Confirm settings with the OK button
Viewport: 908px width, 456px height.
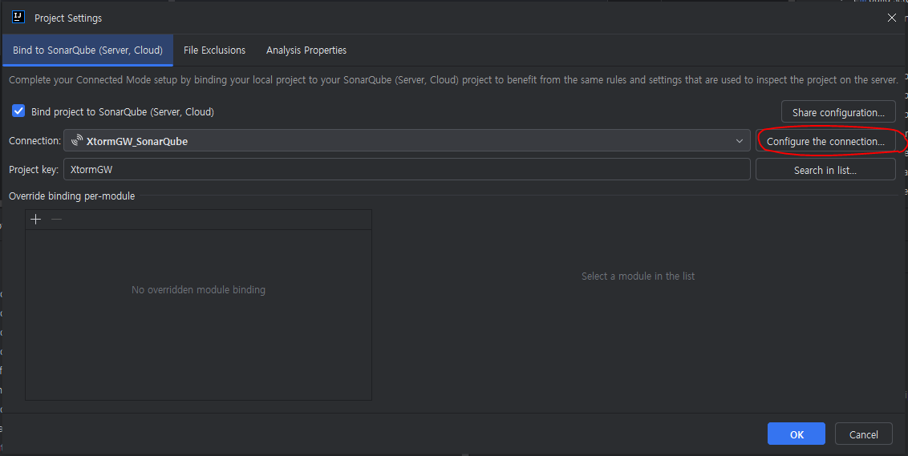click(x=797, y=434)
